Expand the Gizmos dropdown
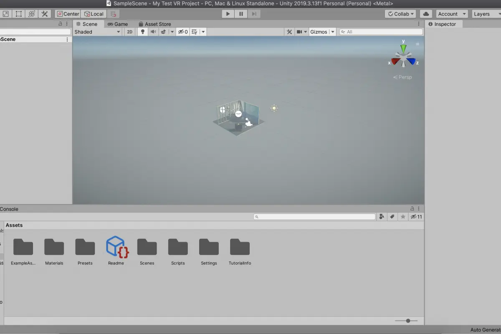This screenshot has width=501, height=334. point(322,32)
